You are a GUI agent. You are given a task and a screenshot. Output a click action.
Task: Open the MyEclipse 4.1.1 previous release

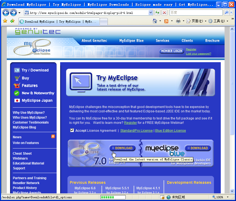coord(148,188)
